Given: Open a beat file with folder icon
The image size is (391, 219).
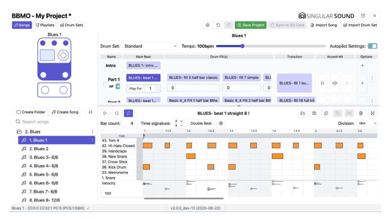Looking at the screenshot, I should coord(303,114).
